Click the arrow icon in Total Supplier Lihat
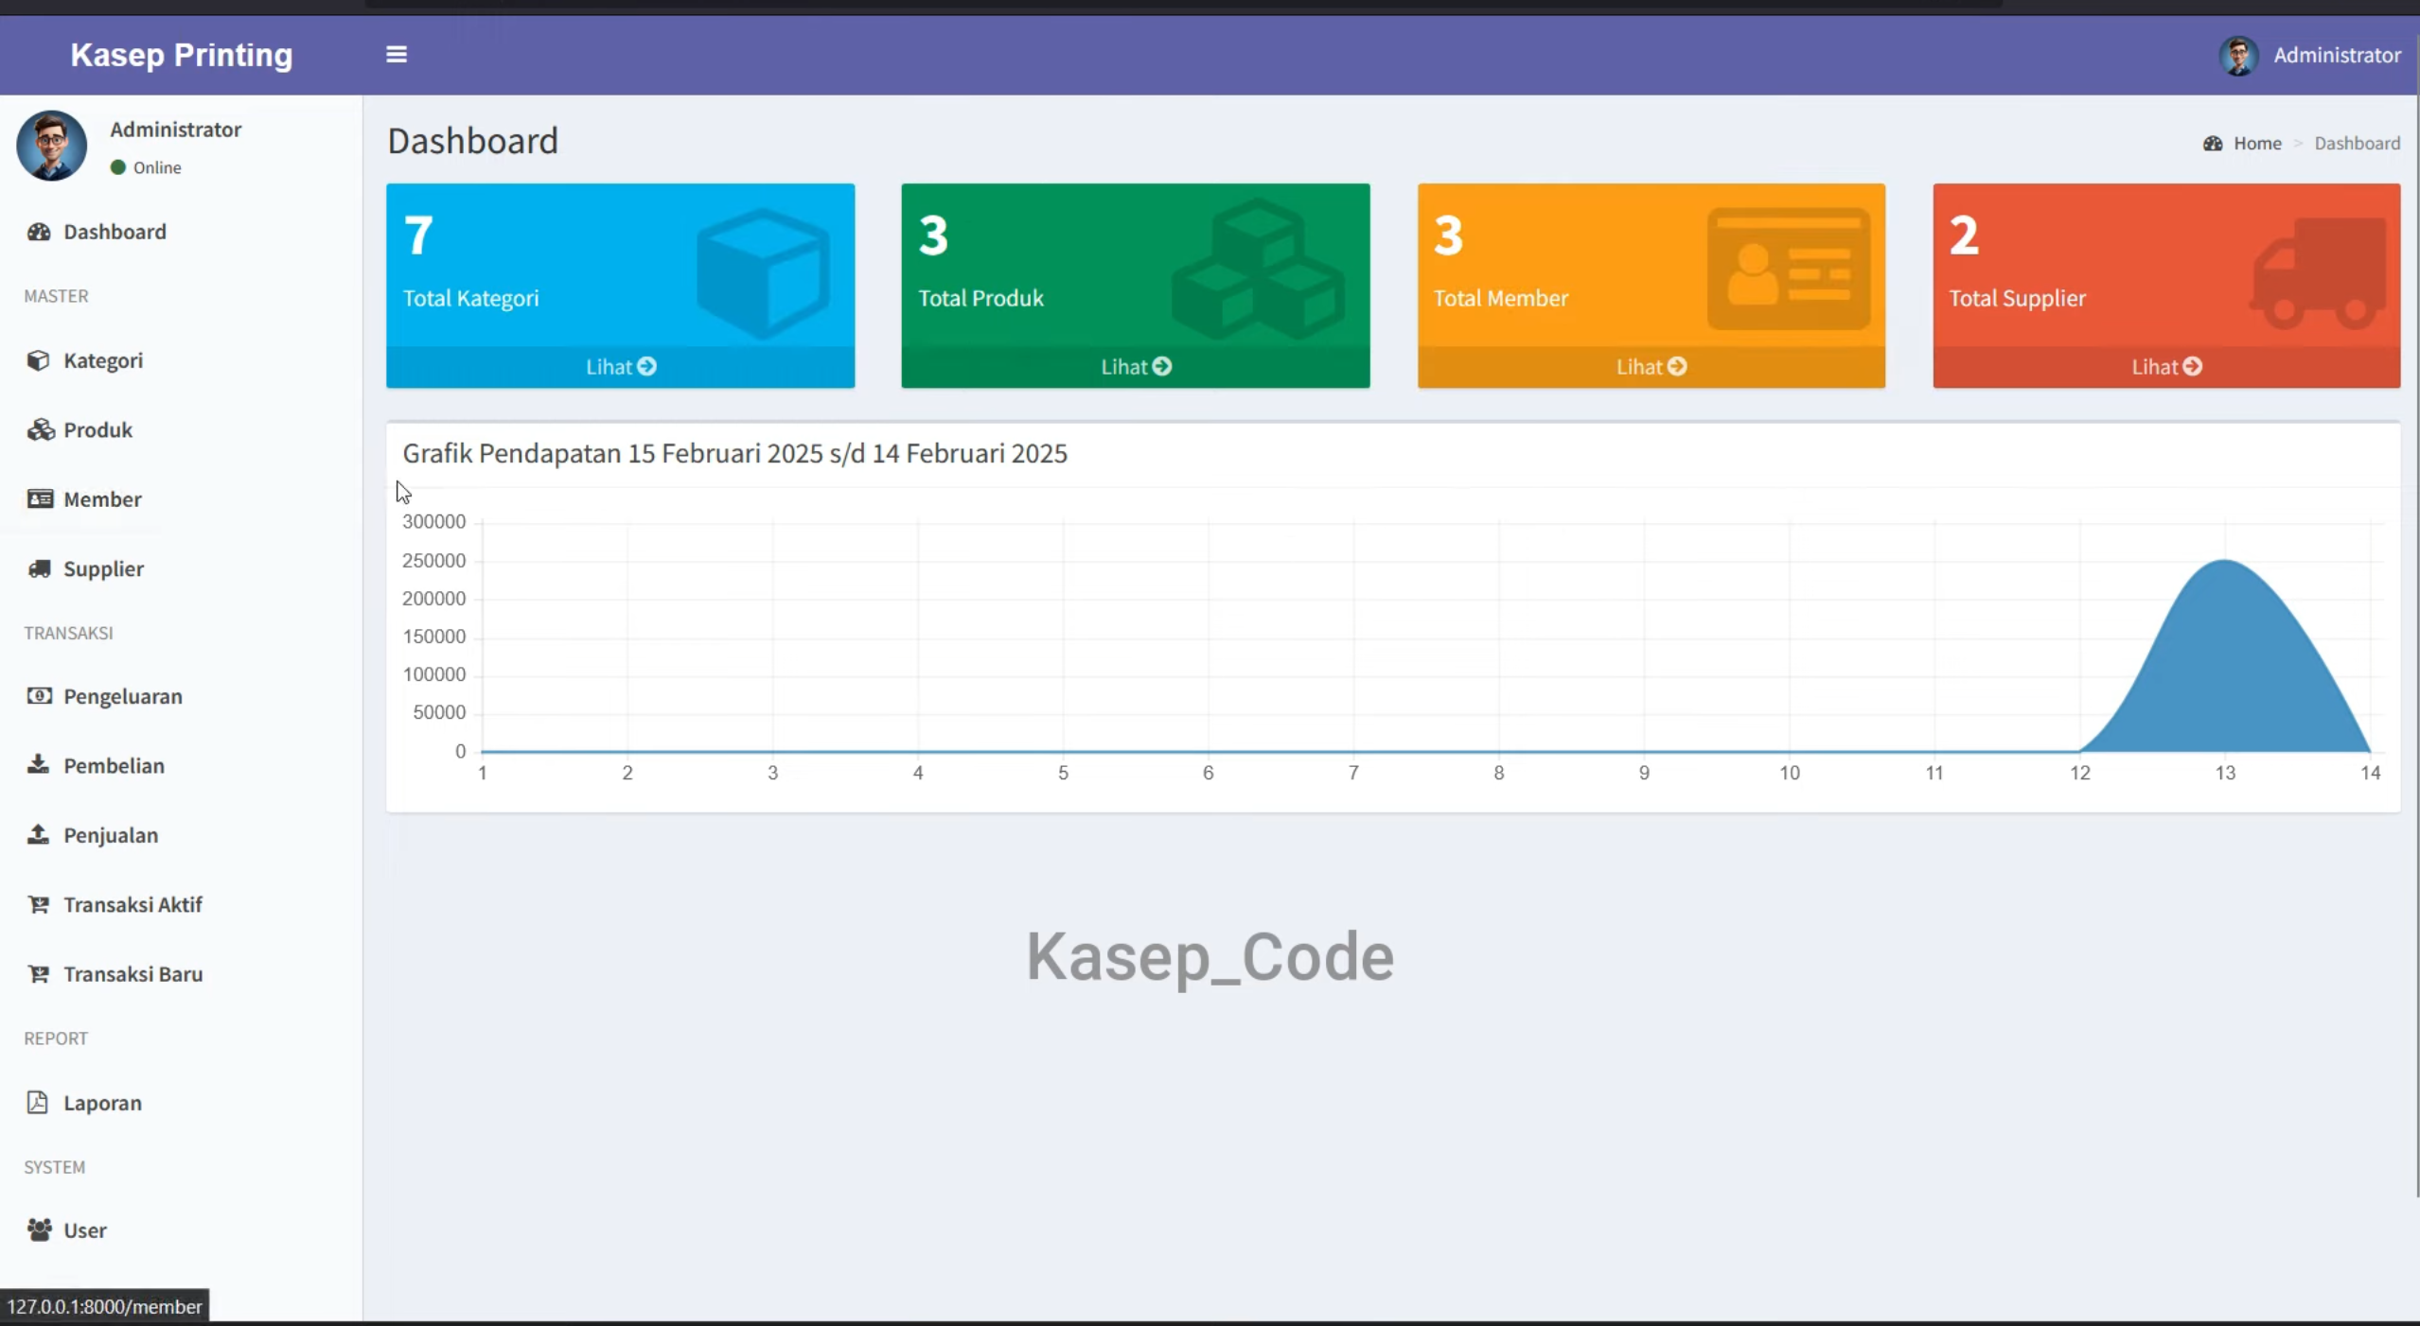 (x=2193, y=366)
